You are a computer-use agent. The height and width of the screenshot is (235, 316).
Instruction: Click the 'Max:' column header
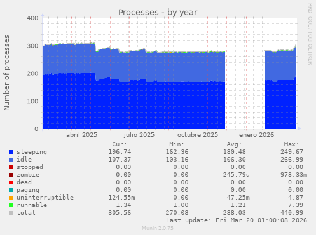coord(292,144)
